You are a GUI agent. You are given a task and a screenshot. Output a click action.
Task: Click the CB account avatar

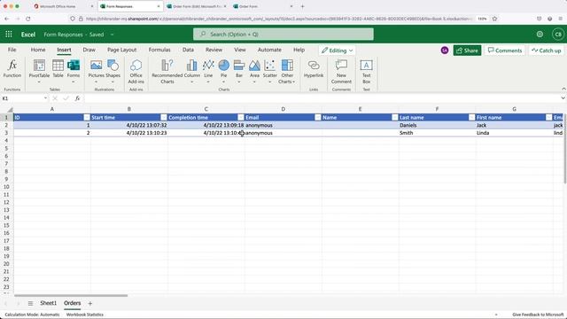[558, 34]
